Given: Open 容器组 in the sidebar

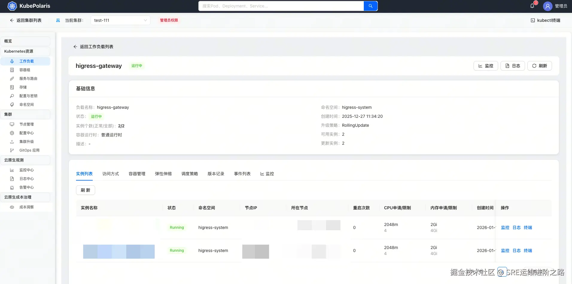Looking at the screenshot, I should coord(25,70).
